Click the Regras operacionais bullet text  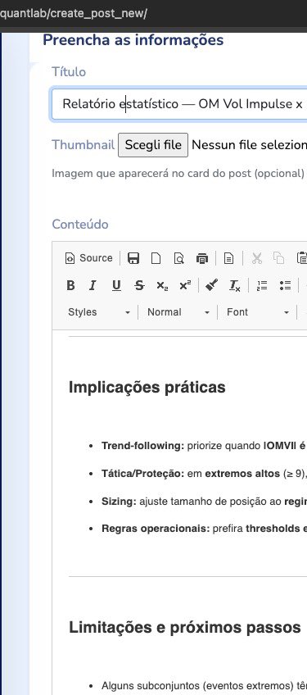(x=204, y=529)
